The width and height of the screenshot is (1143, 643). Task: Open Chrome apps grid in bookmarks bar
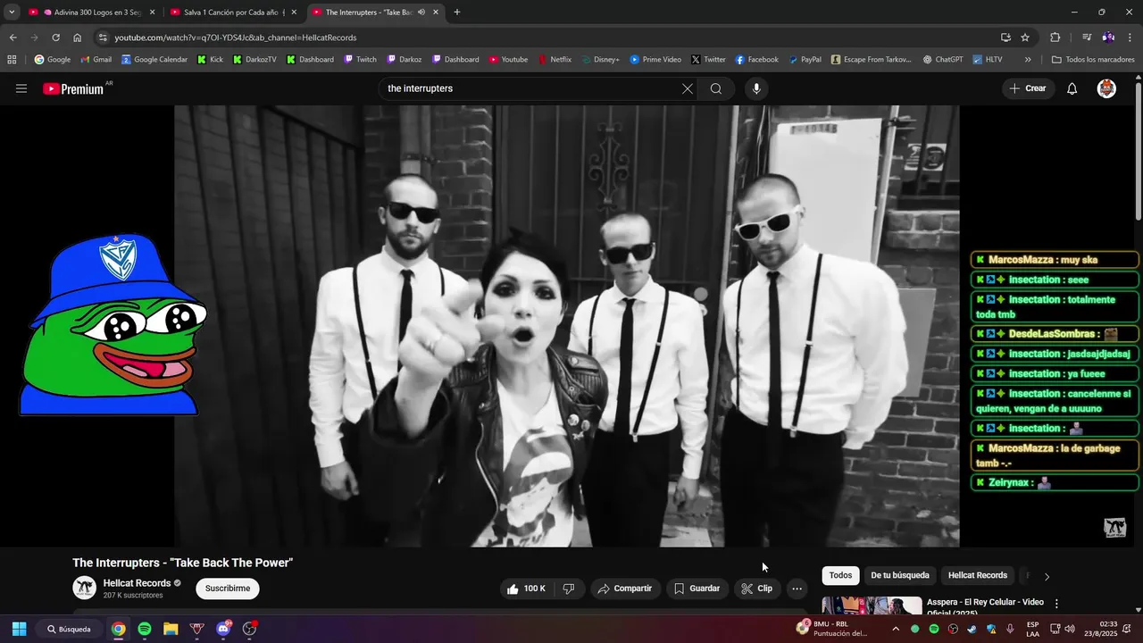pos(12,60)
